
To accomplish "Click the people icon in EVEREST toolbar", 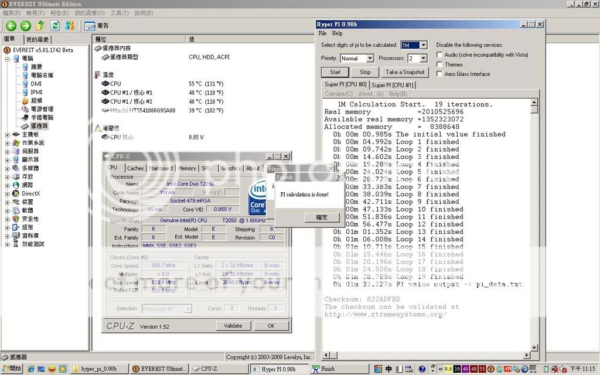I will (x=70, y=26).
